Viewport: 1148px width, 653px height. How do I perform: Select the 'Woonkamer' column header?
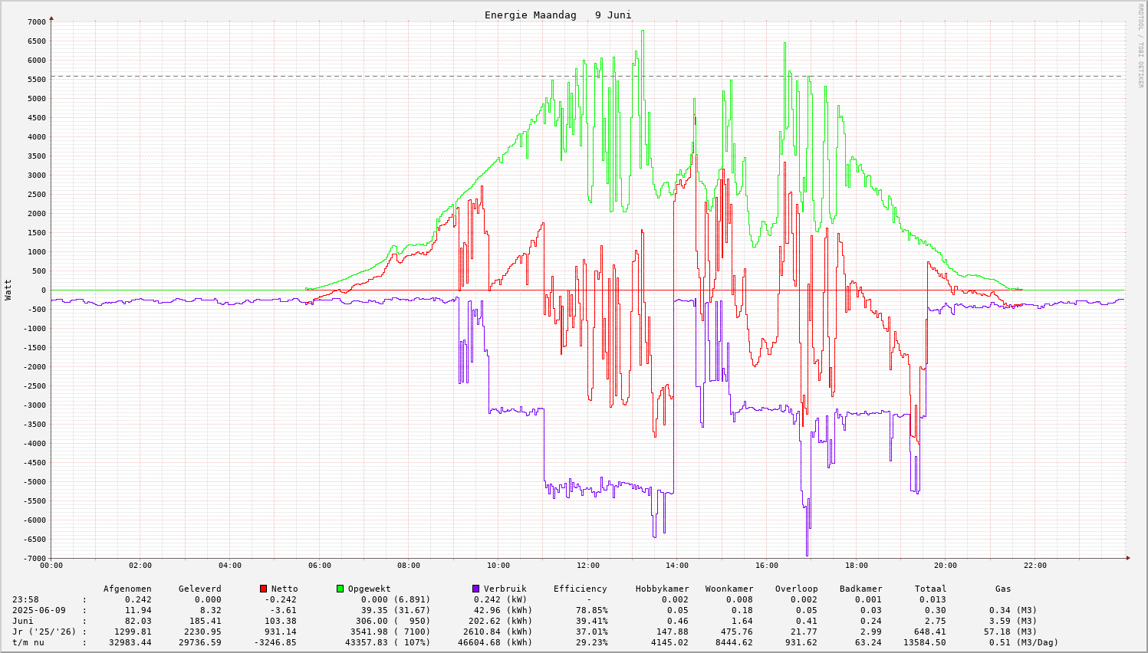point(729,589)
